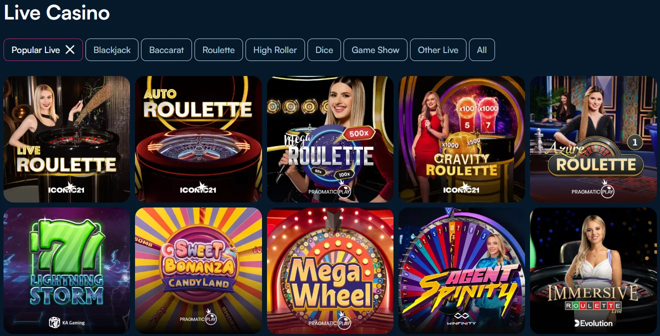
Task: Clear the Popular Live filter with X
Action: point(70,49)
